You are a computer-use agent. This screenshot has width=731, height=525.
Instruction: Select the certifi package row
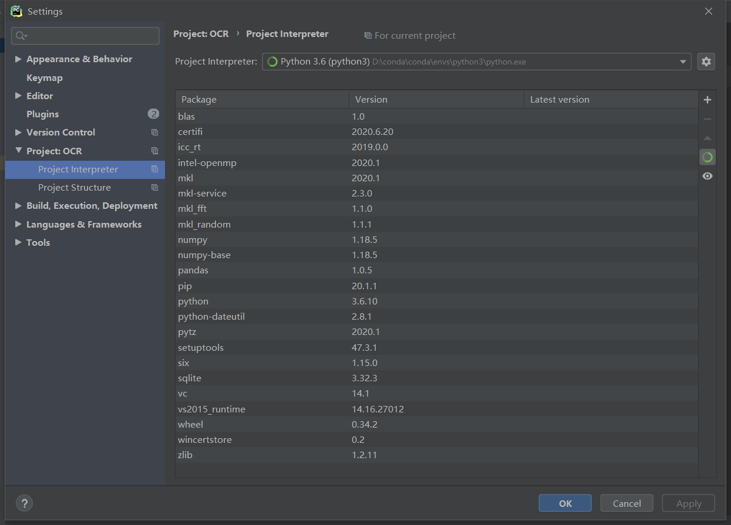click(x=437, y=131)
